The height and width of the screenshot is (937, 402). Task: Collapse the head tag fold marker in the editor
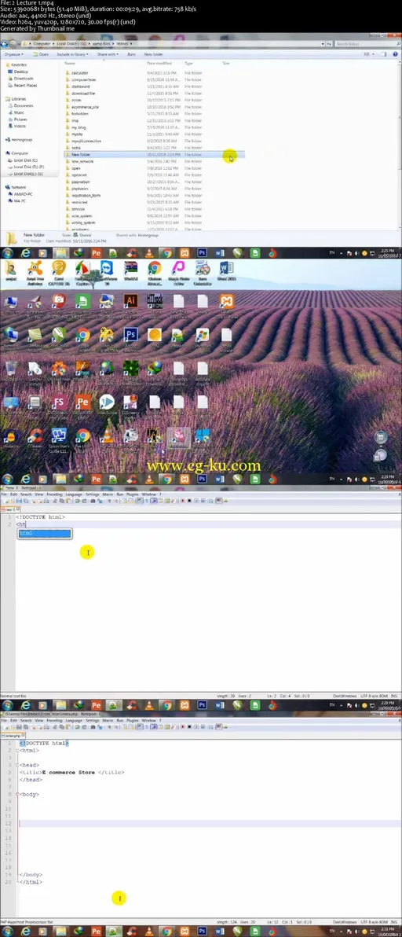click(17, 765)
